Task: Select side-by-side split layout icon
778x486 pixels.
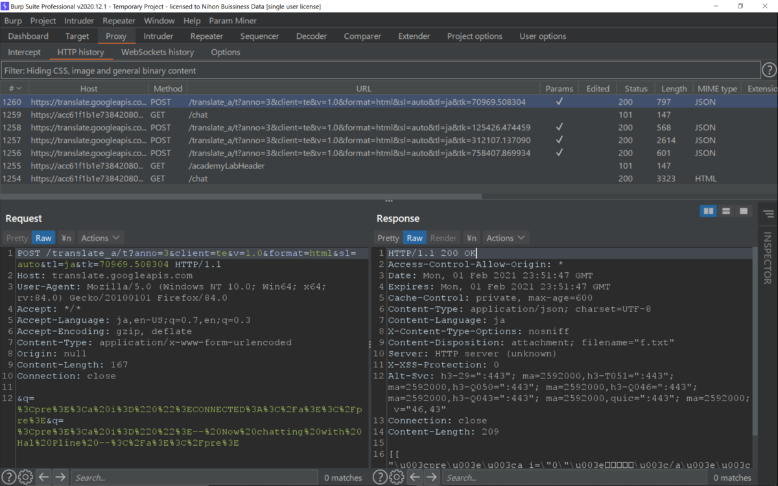Action: tap(709, 211)
